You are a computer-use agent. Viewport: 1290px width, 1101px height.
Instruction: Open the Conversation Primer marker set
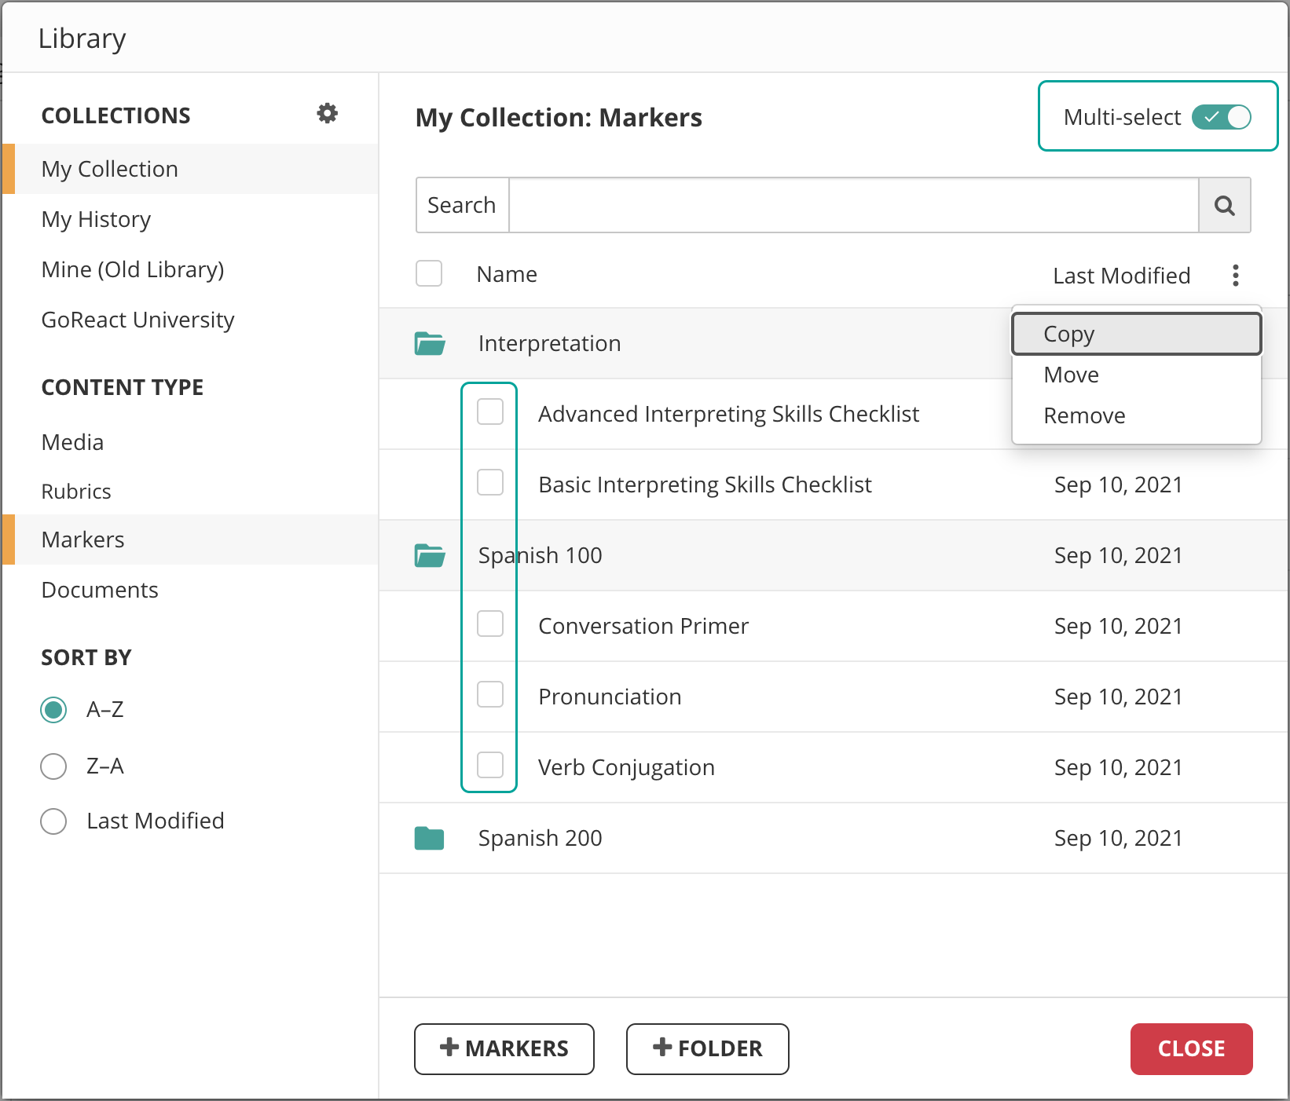pyautogui.click(x=643, y=626)
